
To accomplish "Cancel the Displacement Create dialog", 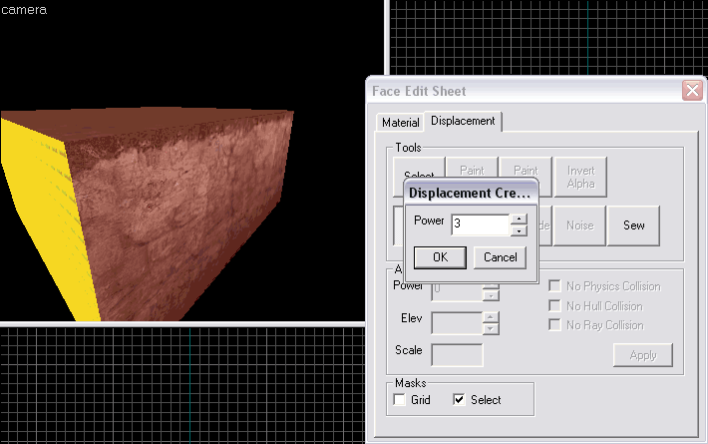I will [500, 257].
